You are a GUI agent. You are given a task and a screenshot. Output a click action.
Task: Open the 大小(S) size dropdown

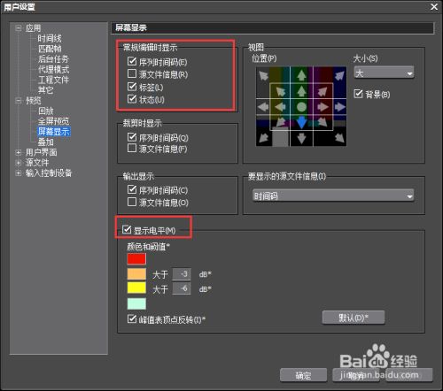tap(384, 73)
